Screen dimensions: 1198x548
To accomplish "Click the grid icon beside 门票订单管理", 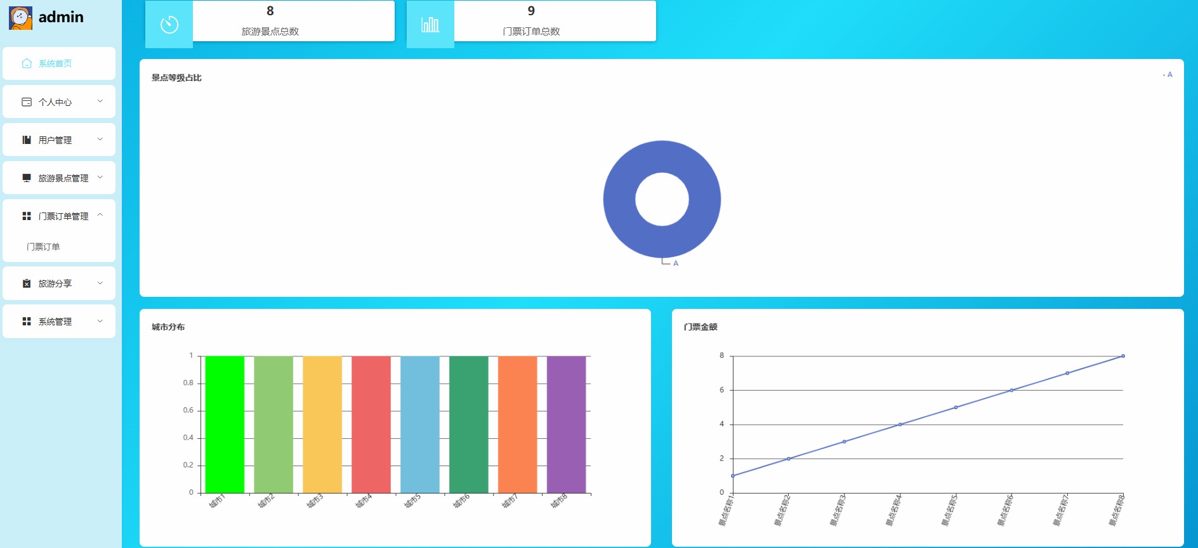I will pyautogui.click(x=27, y=216).
